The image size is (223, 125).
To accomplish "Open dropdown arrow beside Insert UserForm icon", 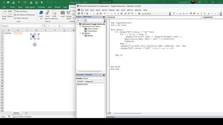I will click(84, 14).
